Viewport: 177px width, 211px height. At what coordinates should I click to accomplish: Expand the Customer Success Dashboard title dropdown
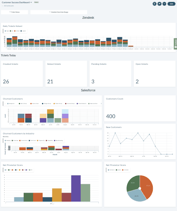(x=31, y=2)
